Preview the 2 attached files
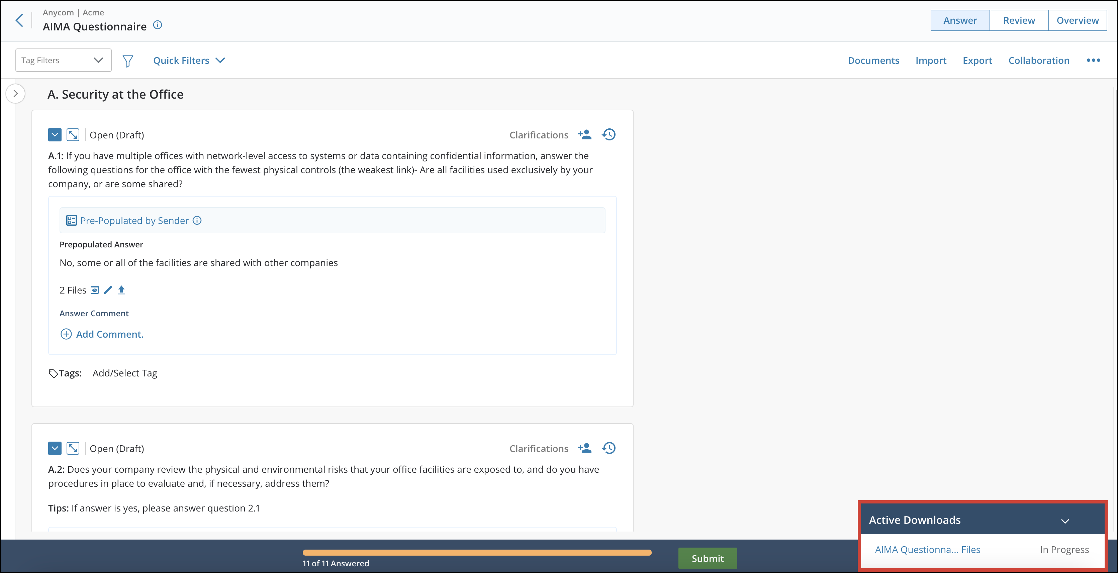1118x573 pixels. 94,290
